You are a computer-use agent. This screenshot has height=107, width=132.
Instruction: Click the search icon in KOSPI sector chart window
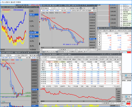(x=17, y=55)
